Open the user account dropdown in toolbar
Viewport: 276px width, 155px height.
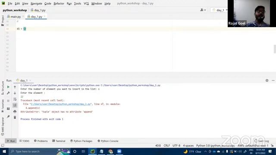coord(203,10)
